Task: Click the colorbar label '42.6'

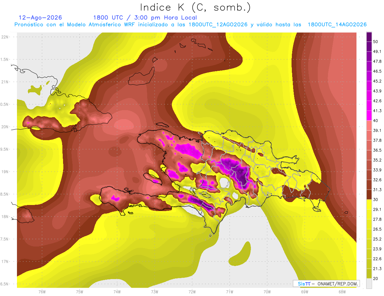Action: pos(377,101)
